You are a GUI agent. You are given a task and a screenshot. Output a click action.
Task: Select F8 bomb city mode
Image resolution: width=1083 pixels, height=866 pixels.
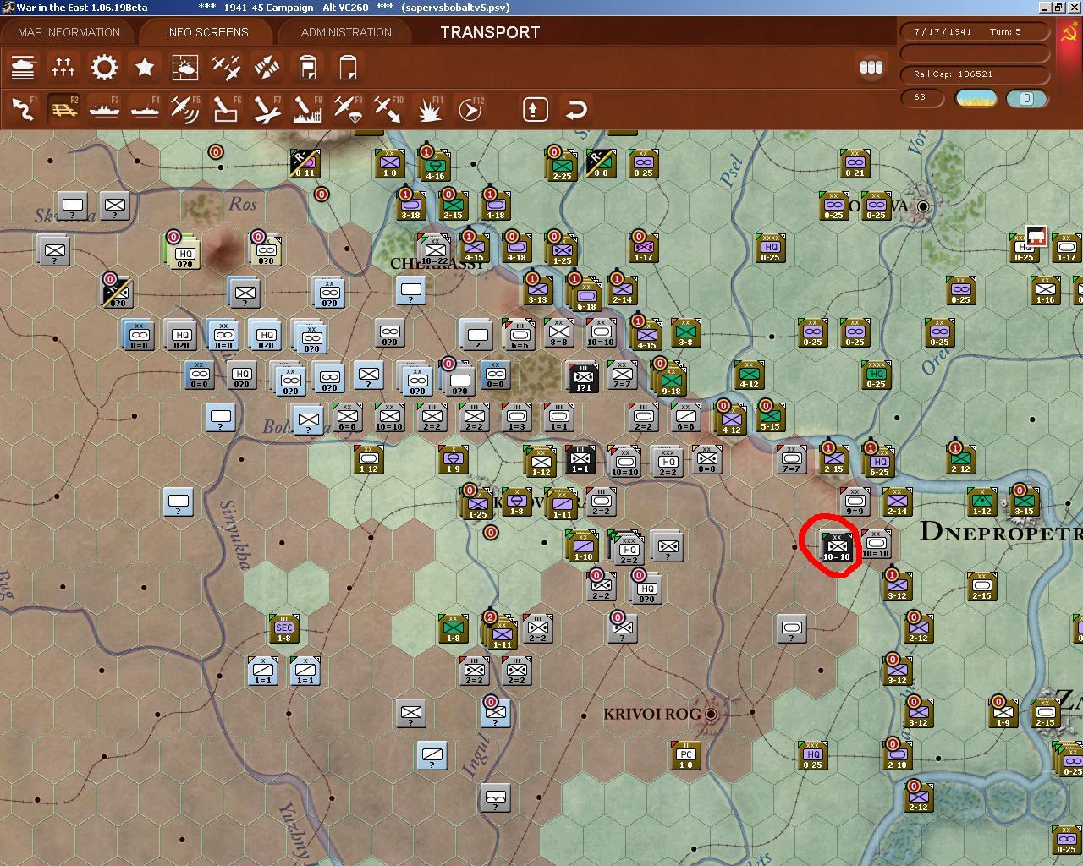307,110
